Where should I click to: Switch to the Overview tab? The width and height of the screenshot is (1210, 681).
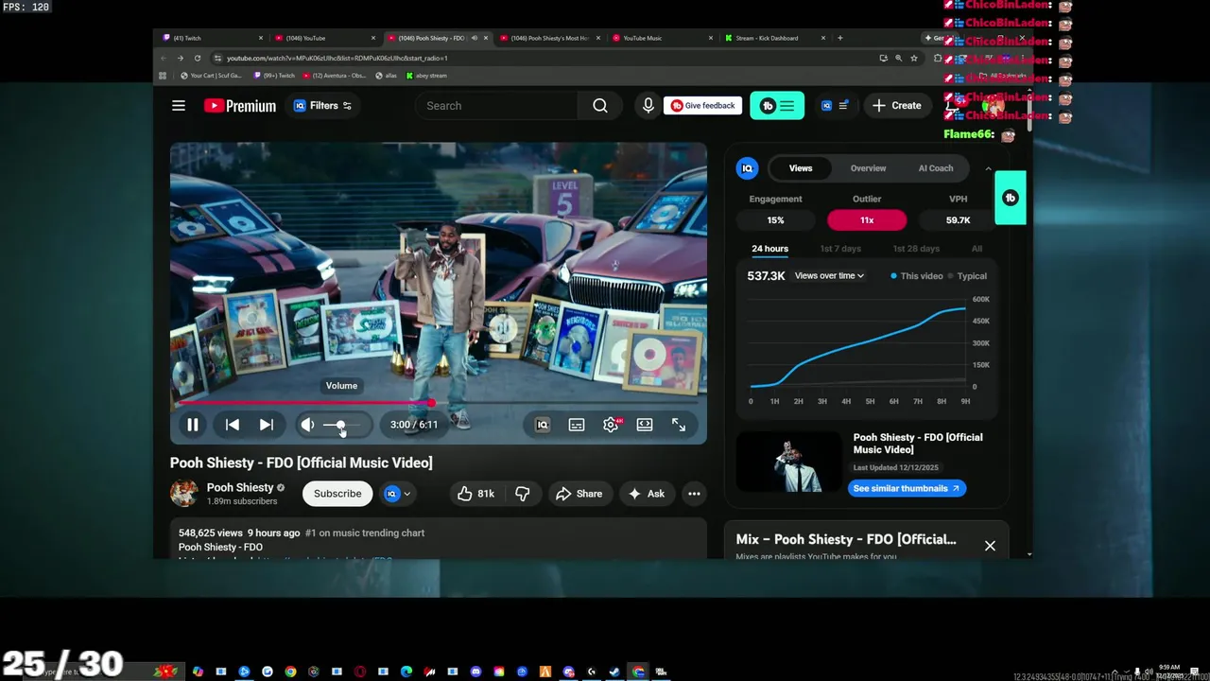pyautogui.click(x=868, y=168)
